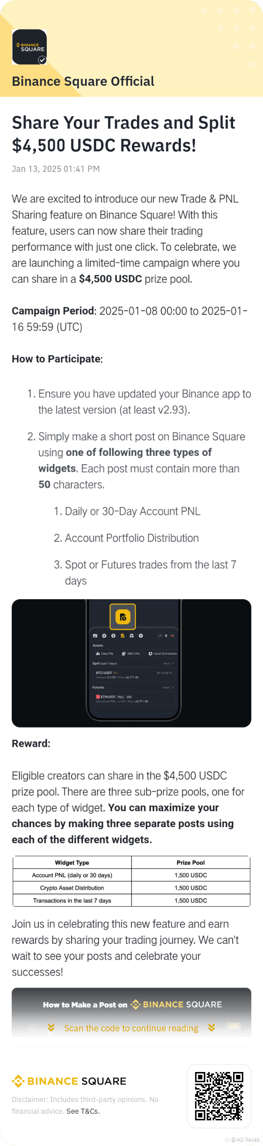
Task: Select the Daily PNL widget chip
Action: 105,653
